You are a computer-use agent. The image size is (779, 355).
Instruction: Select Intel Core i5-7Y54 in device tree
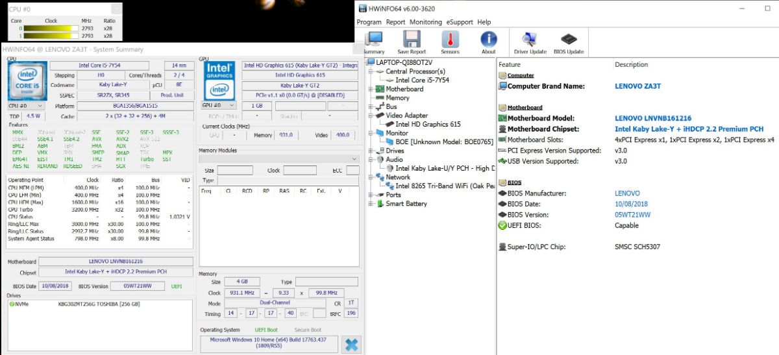point(422,80)
